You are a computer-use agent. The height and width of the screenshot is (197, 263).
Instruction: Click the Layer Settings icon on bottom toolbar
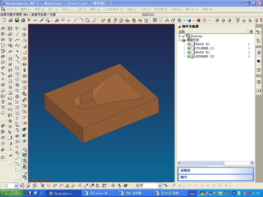[x=22, y=186]
